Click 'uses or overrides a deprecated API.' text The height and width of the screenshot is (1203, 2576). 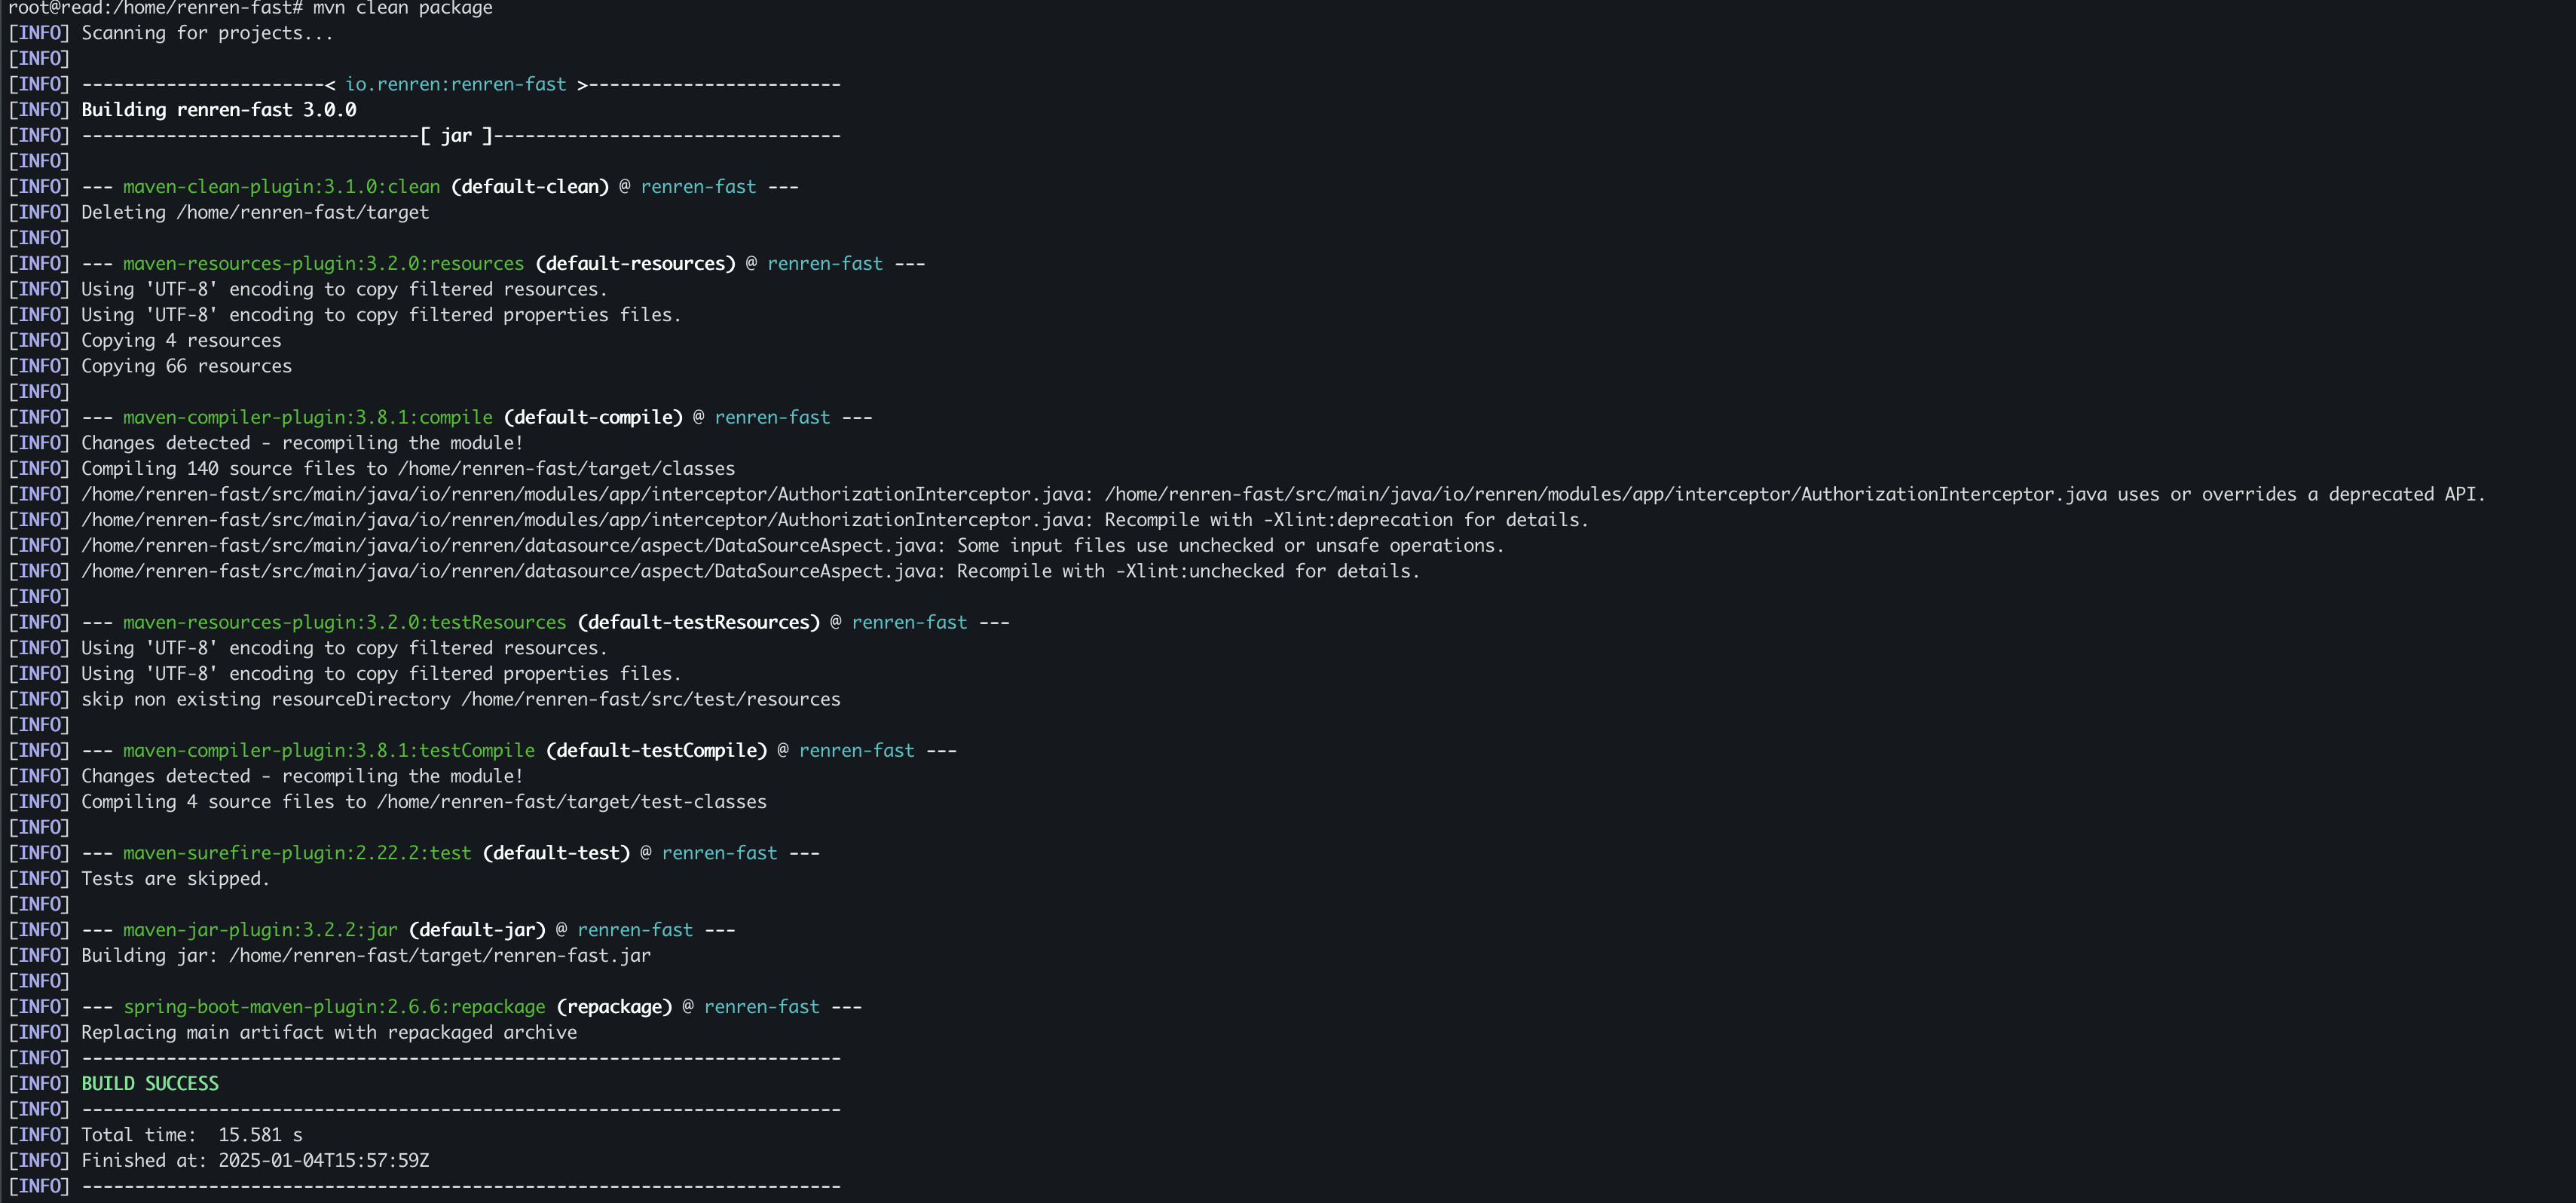pyautogui.click(x=2301, y=494)
